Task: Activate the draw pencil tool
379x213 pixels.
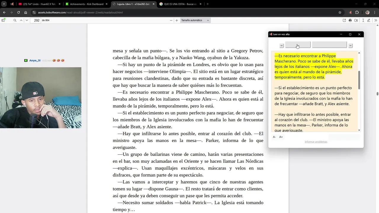Action: coord(369,20)
